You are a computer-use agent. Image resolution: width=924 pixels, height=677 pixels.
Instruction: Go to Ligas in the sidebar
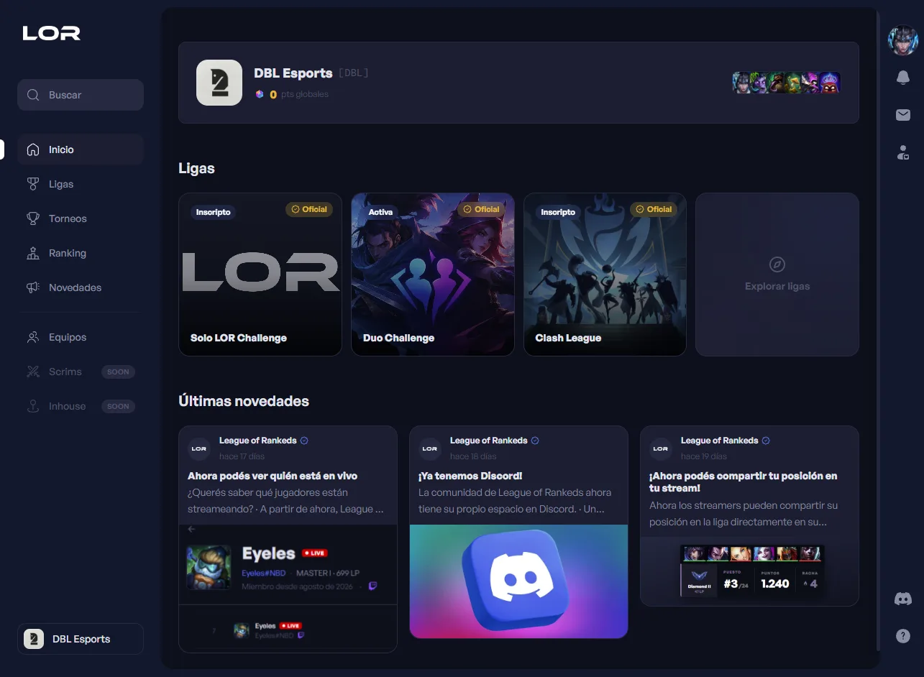pyautogui.click(x=81, y=184)
